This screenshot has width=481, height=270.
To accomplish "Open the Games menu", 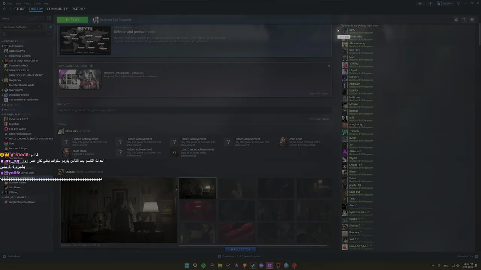I will (x=37, y=3).
